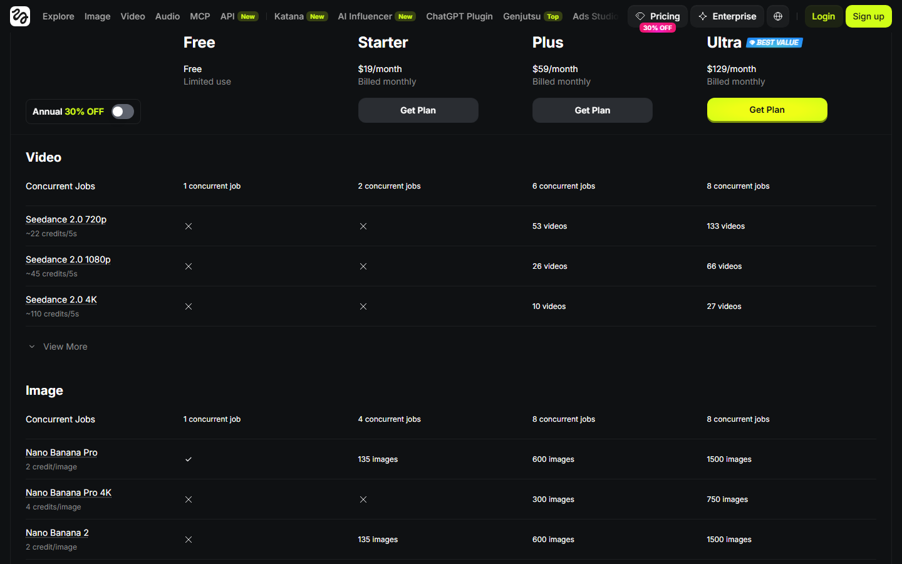
Task: Toggle the Annual 30% OFF switch
Action: click(x=123, y=112)
